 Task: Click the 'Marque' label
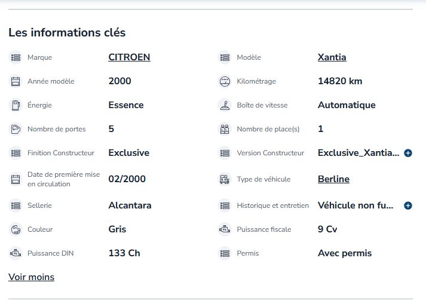coord(39,57)
